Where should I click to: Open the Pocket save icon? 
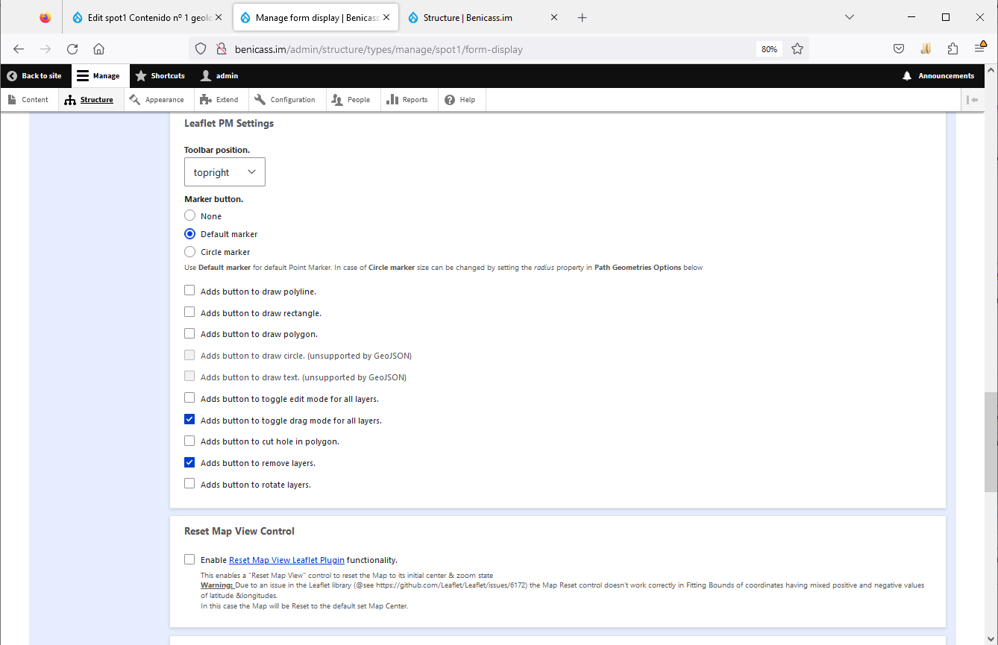899,49
